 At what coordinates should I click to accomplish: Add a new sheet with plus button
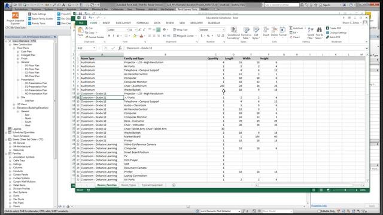coord(174,185)
